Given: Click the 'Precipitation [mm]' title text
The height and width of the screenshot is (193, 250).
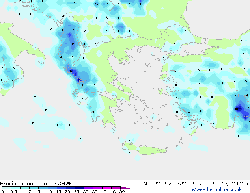Looking at the screenshot, I should point(26,184).
